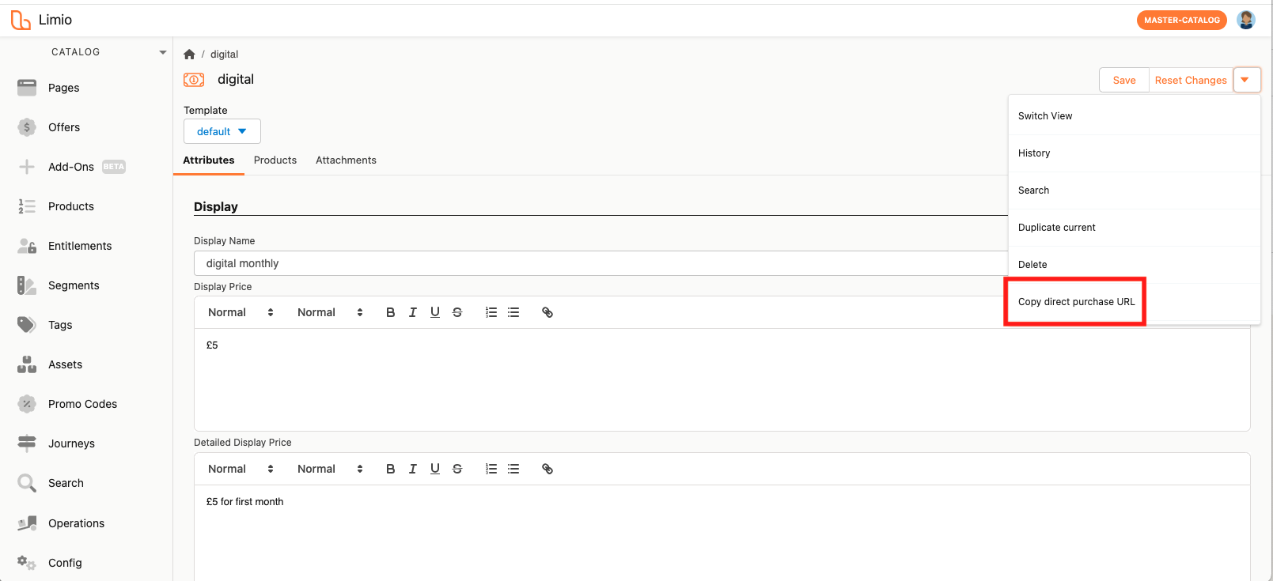Image resolution: width=1273 pixels, height=581 pixels.
Task: Select Copy direct purchase URL
Action: point(1076,301)
